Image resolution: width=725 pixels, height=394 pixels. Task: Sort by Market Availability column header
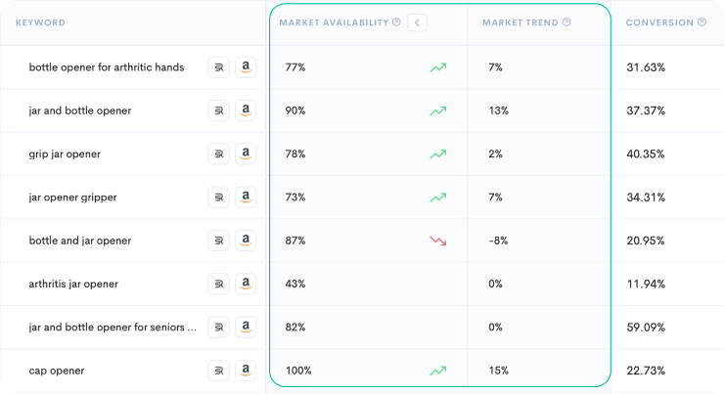click(334, 22)
